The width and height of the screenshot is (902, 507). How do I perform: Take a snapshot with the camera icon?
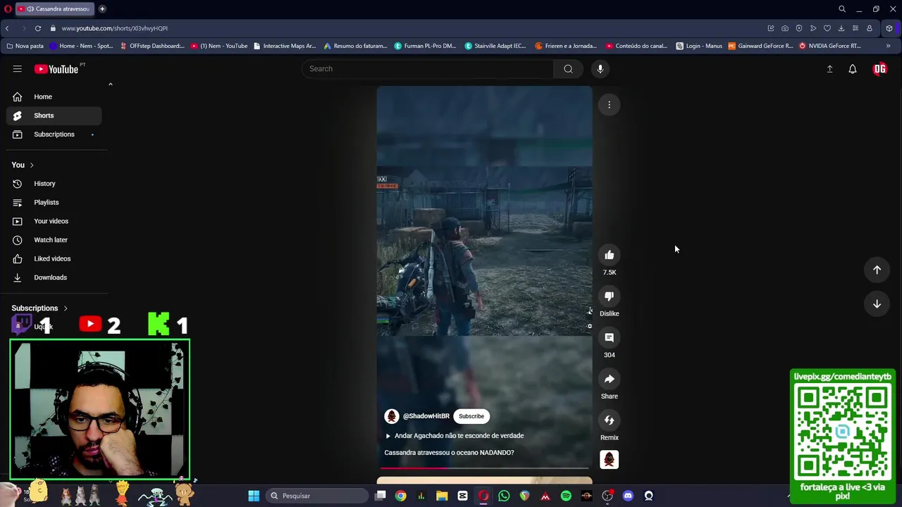785,28
